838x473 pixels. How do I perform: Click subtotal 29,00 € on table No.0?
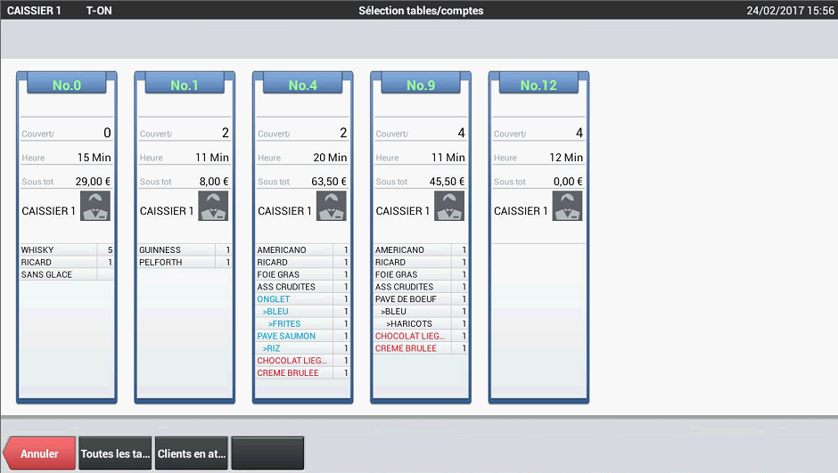(x=93, y=182)
